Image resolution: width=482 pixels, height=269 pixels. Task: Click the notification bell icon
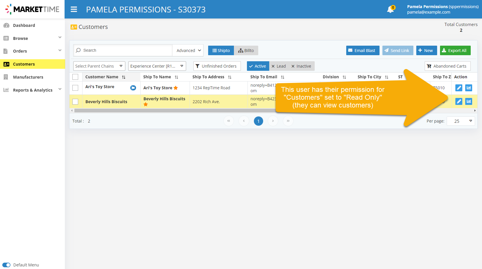click(390, 10)
